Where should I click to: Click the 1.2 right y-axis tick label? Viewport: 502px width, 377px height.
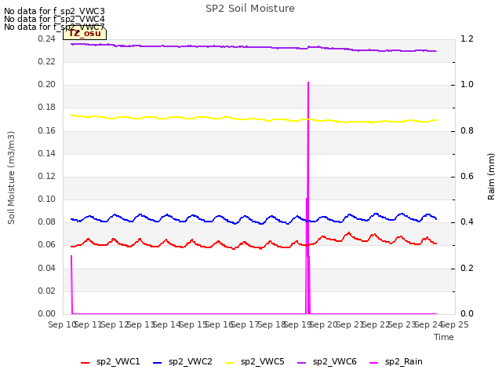tap(467, 38)
